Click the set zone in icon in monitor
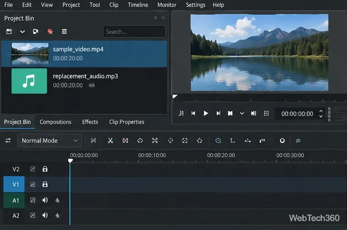The height and width of the screenshot is (230, 347). point(181,114)
